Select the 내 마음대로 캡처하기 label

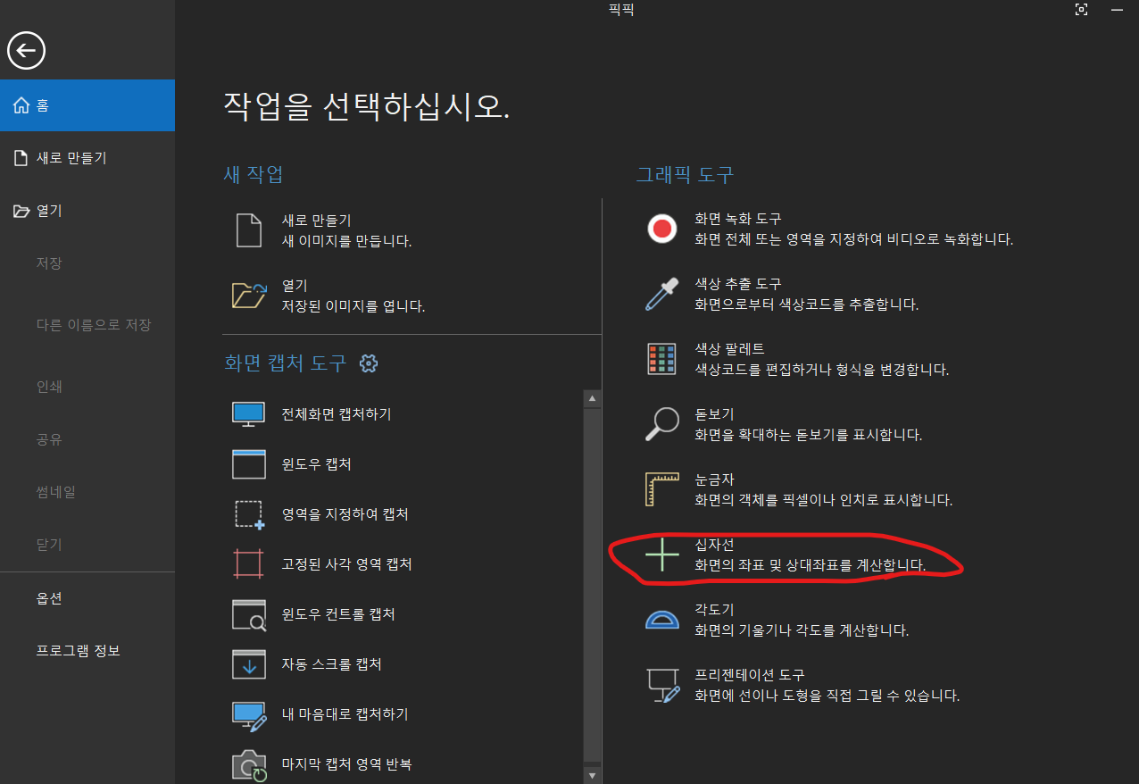pos(345,714)
